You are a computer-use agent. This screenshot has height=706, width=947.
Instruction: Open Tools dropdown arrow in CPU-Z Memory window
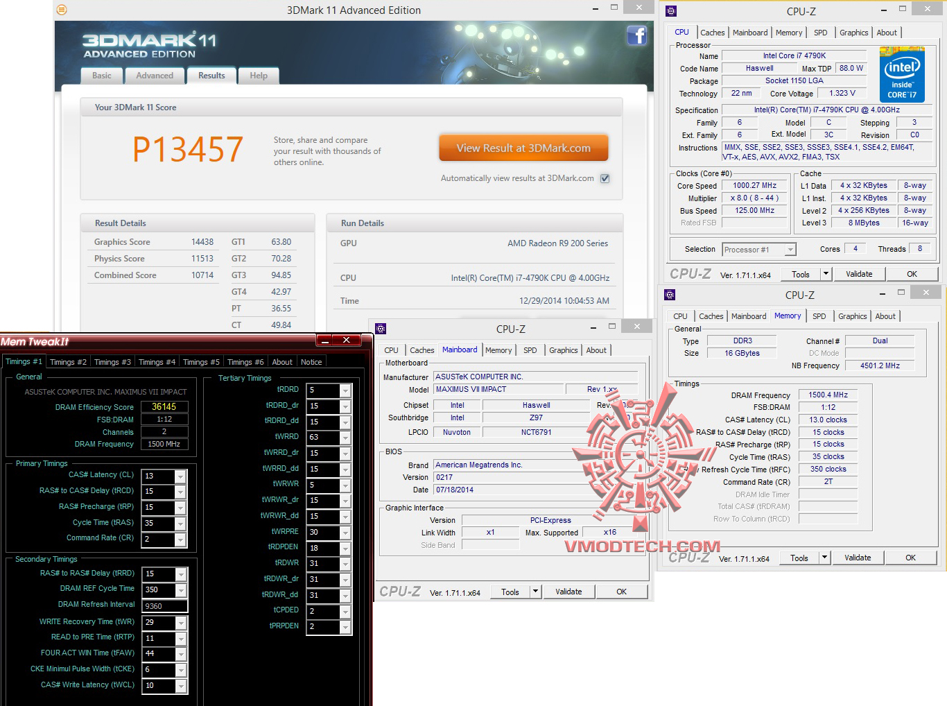(x=824, y=558)
